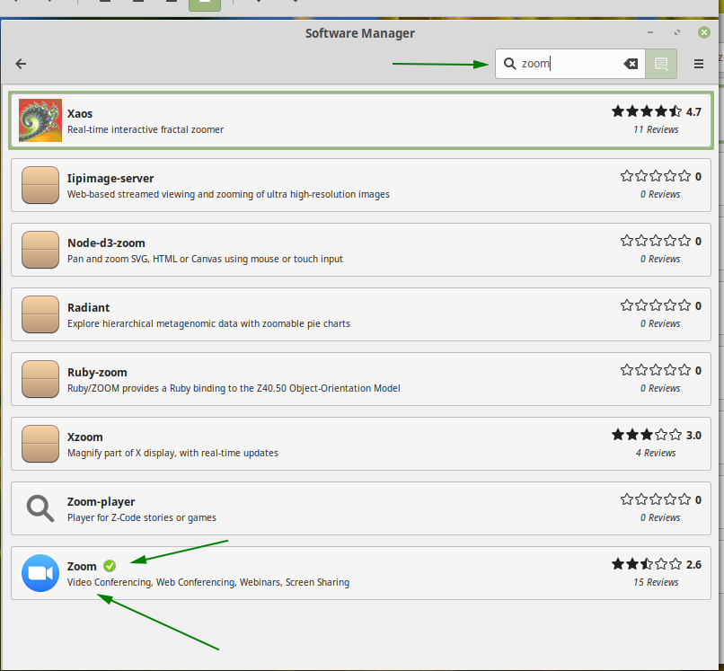The height and width of the screenshot is (671, 724).
Task: Open the Zoom-player entry
Action: [x=361, y=508]
